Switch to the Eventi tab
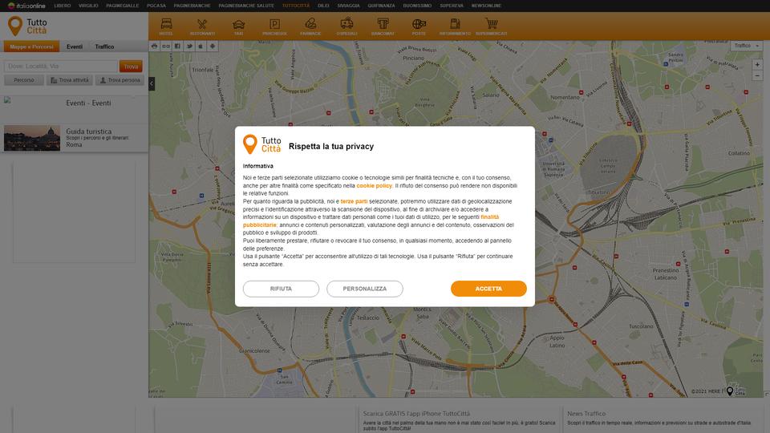The height and width of the screenshot is (433, 770). click(x=74, y=47)
